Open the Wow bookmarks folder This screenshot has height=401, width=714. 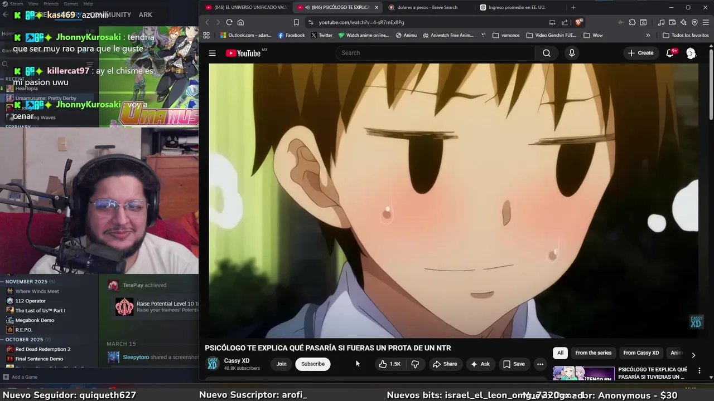593,35
